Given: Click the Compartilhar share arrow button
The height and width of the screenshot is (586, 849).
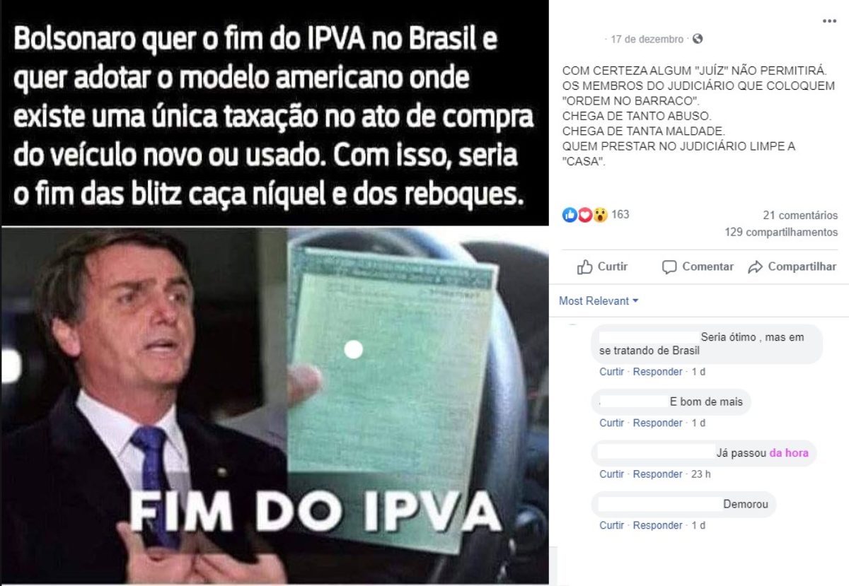Looking at the screenshot, I should (x=792, y=266).
